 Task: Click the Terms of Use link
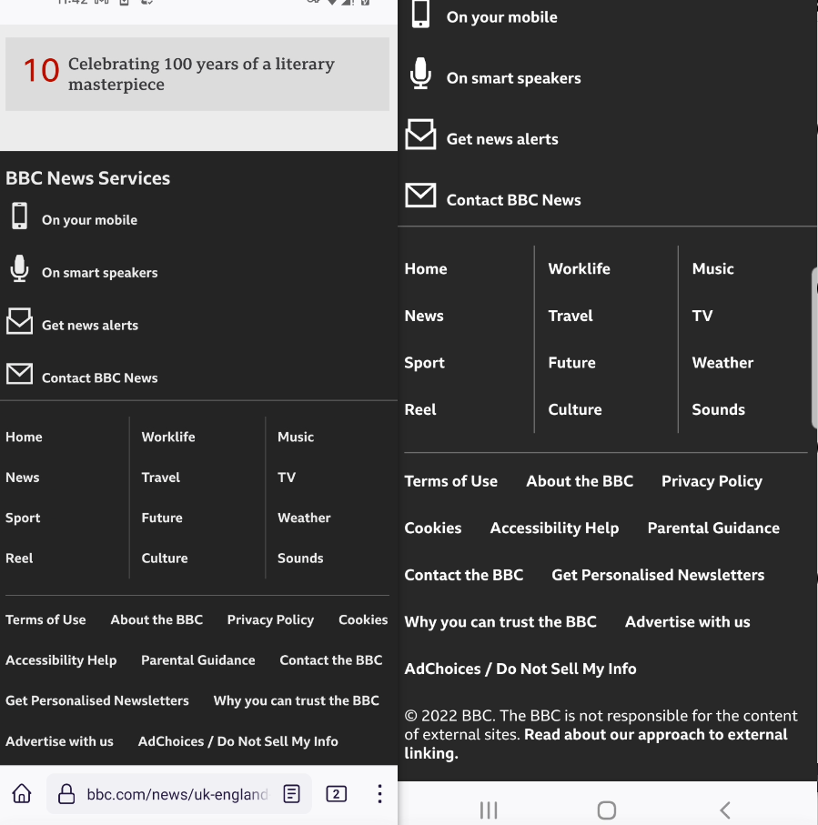click(45, 619)
